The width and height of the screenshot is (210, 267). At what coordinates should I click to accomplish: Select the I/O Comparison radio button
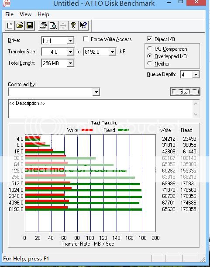click(149, 49)
